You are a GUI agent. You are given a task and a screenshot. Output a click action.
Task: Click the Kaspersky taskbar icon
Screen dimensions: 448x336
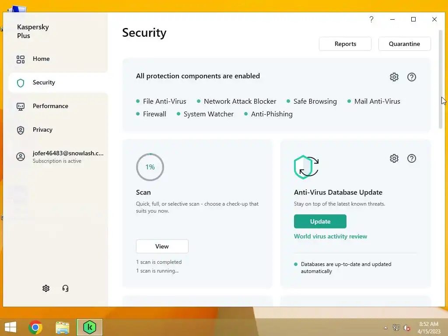tap(89, 327)
